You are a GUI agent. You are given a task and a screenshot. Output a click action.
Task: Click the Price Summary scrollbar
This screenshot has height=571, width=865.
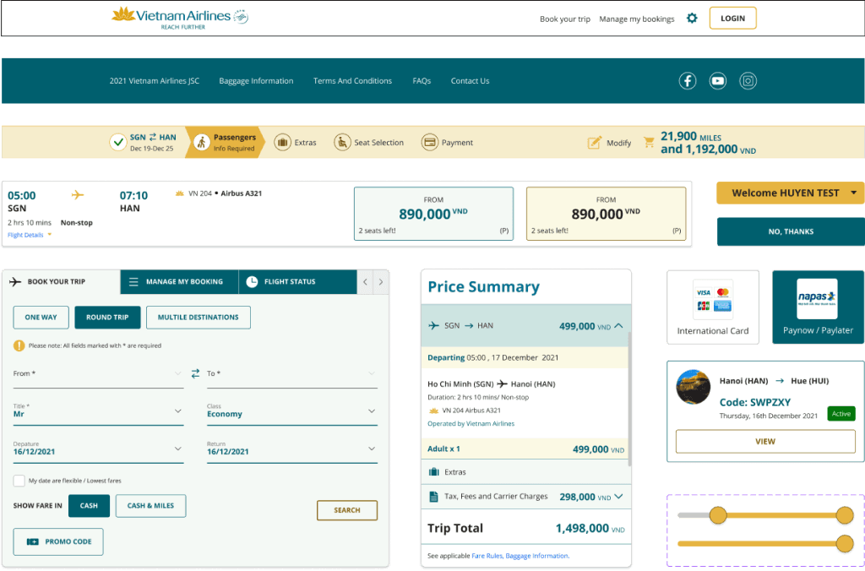(x=629, y=400)
